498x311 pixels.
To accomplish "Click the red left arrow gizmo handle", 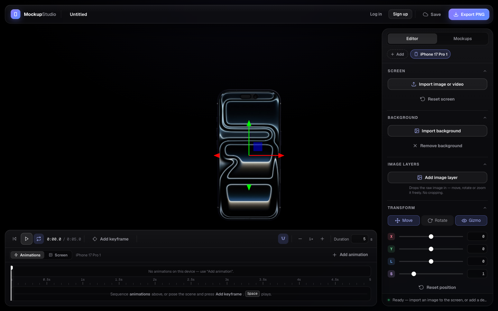I will (217, 155).
